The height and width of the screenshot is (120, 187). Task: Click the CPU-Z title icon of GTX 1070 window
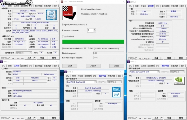pyautogui.click(x=128, y=62)
